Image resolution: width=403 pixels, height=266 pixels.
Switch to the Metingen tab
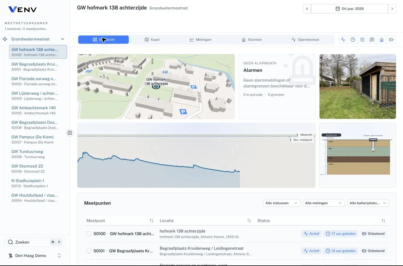(x=201, y=40)
